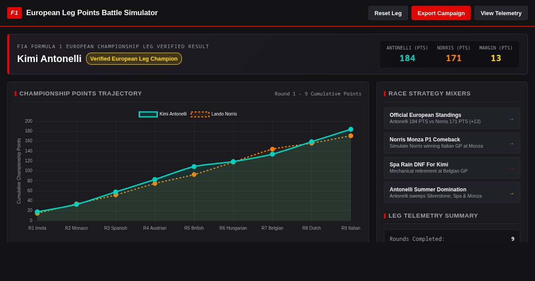Screen dimensions: 535x281
Task: Click arrow on Official European Standings card
Action: 511,119
